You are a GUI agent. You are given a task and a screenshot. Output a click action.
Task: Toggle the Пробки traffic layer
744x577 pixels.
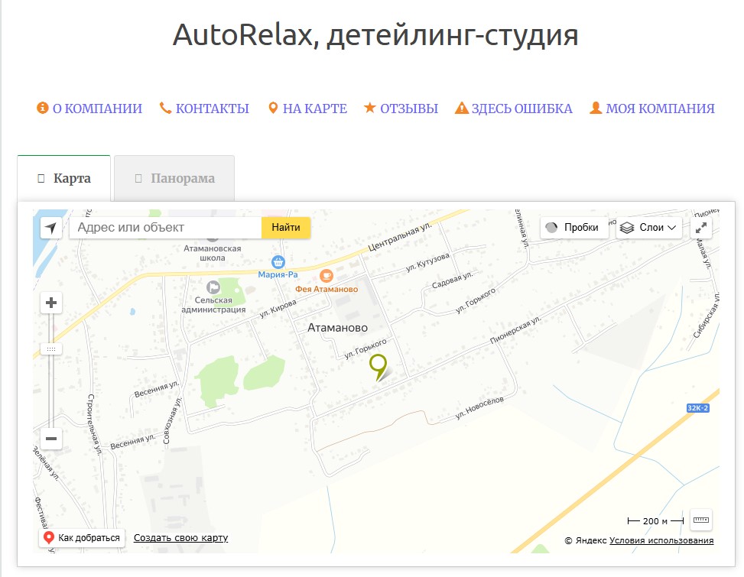pyautogui.click(x=574, y=228)
